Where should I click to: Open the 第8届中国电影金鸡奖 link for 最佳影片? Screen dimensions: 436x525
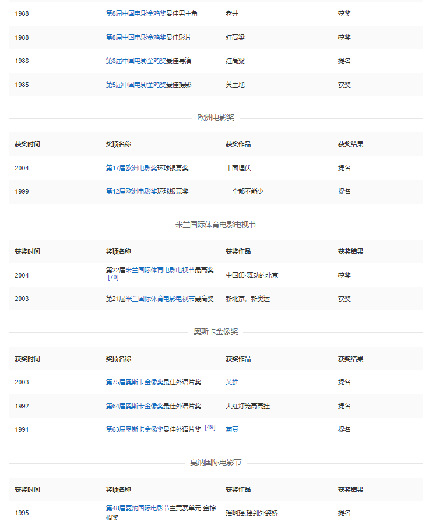click(136, 37)
